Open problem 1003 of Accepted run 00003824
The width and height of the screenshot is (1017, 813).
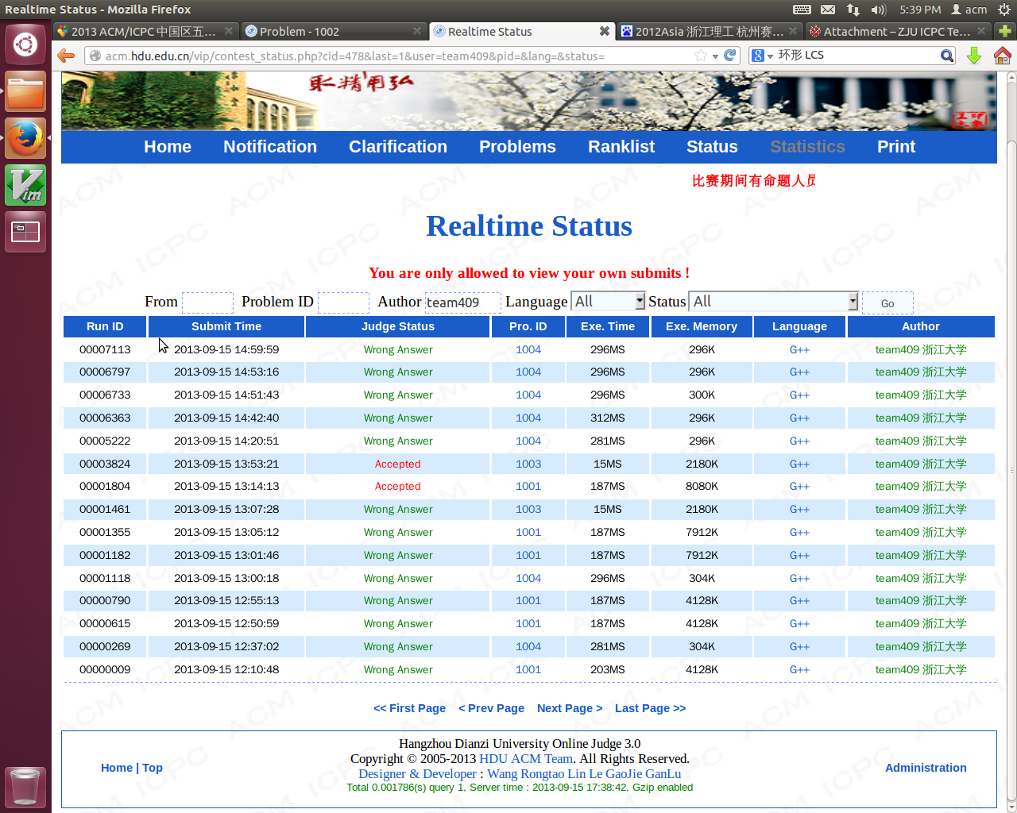pyautogui.click(x=528, y=464)
